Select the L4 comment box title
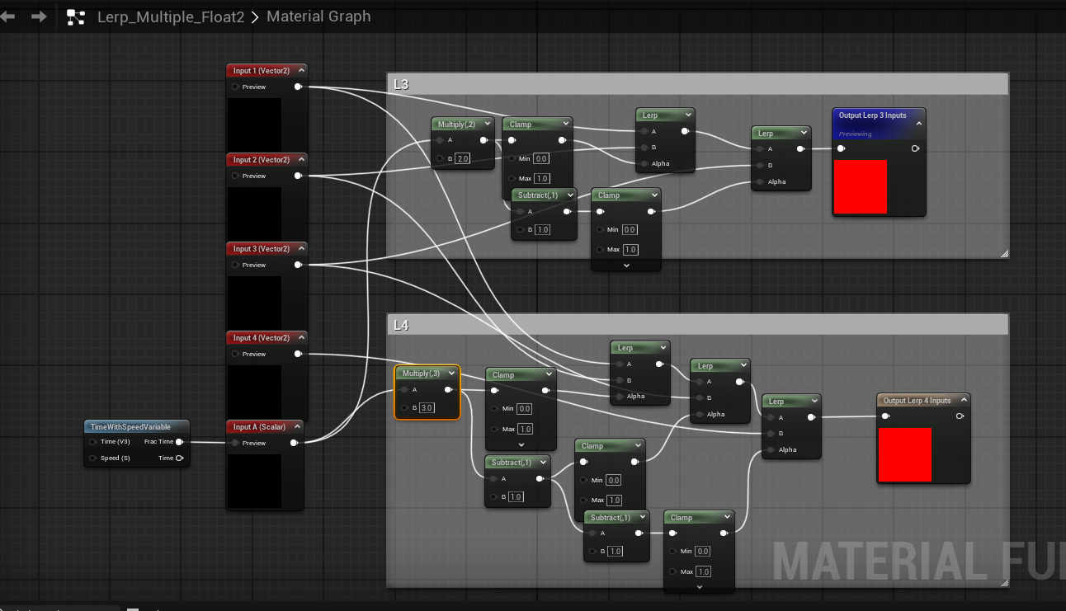 [697, 325]
